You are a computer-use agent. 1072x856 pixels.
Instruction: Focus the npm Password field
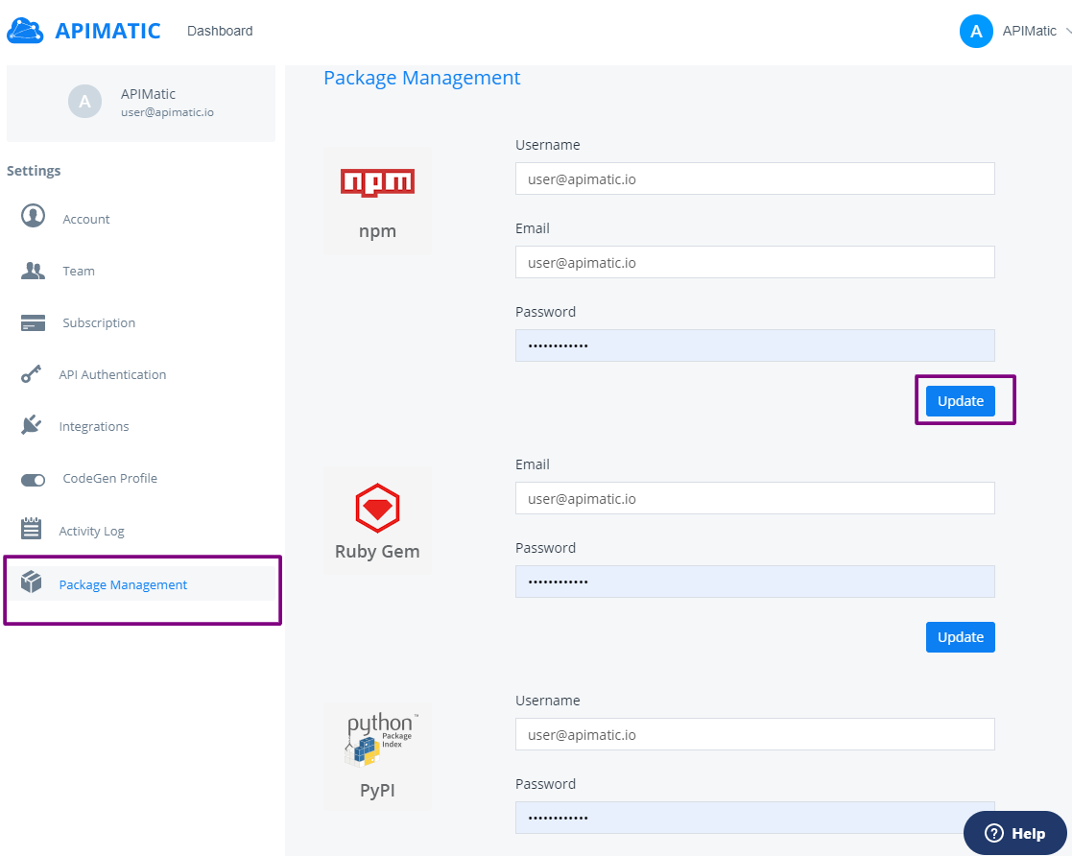754,345
